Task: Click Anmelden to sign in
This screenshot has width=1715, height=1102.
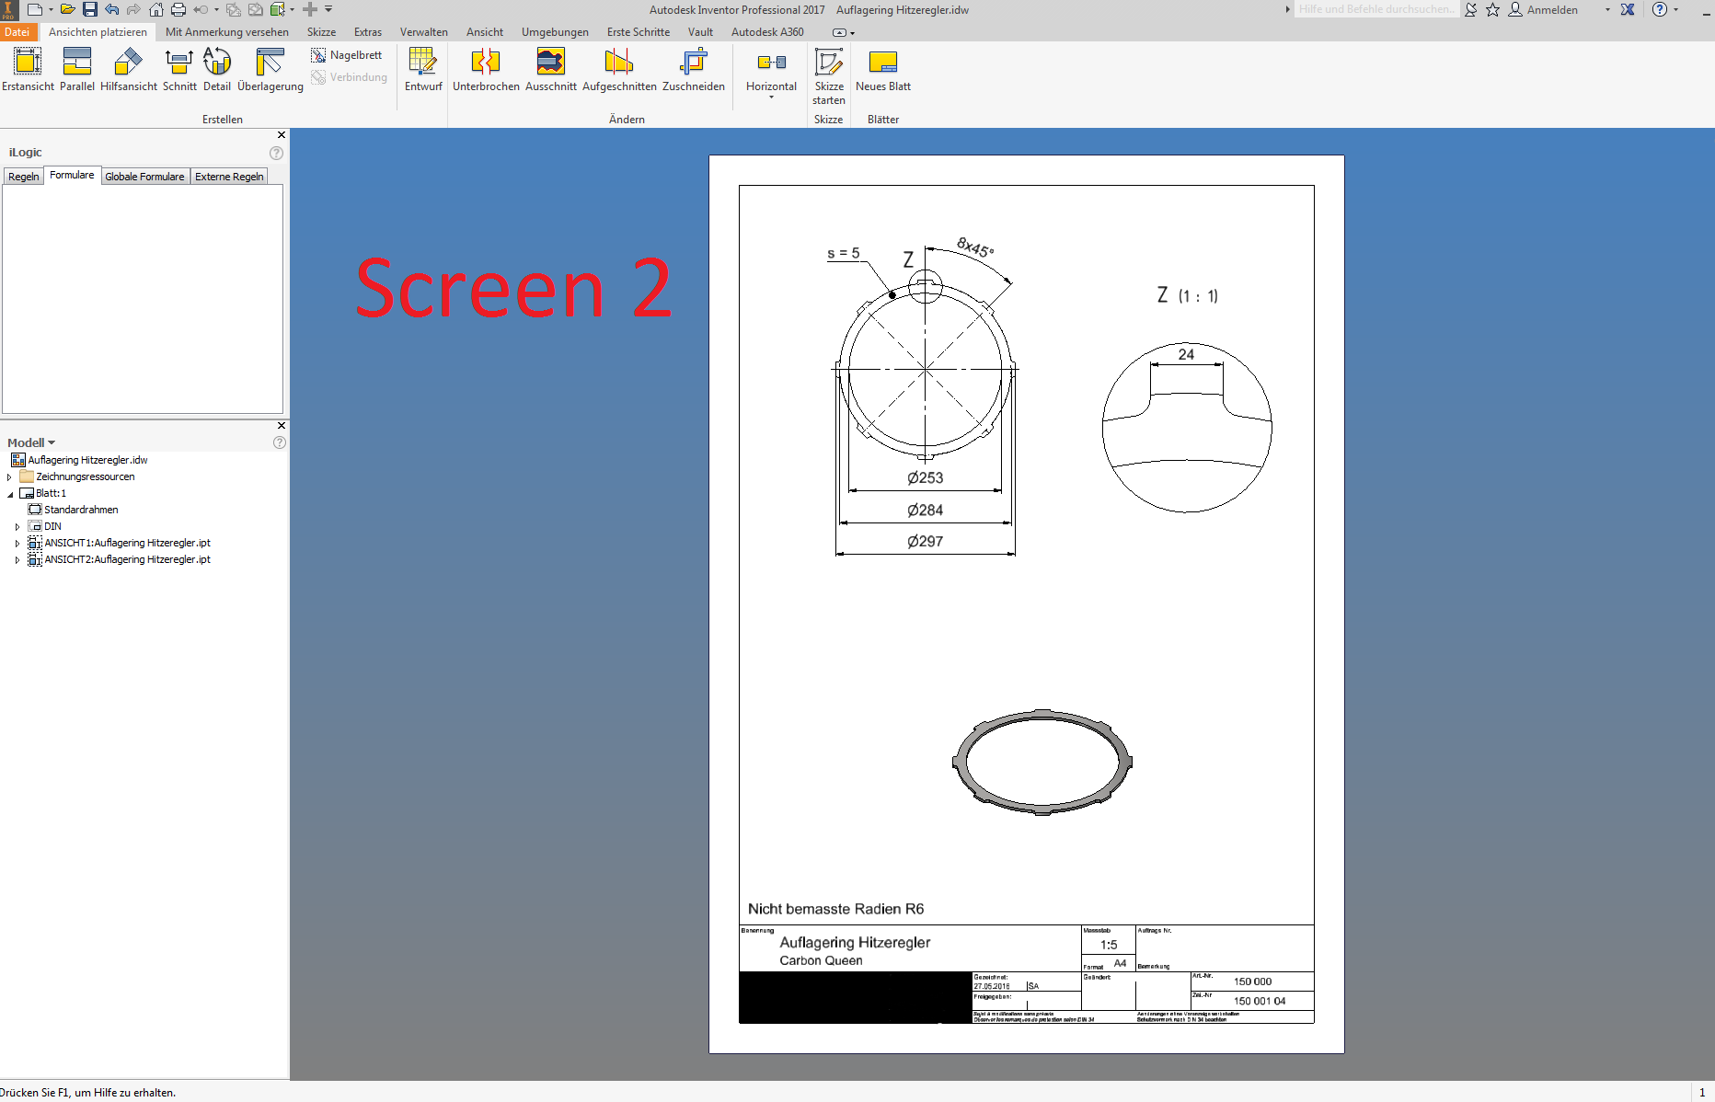Action: 1552,9
